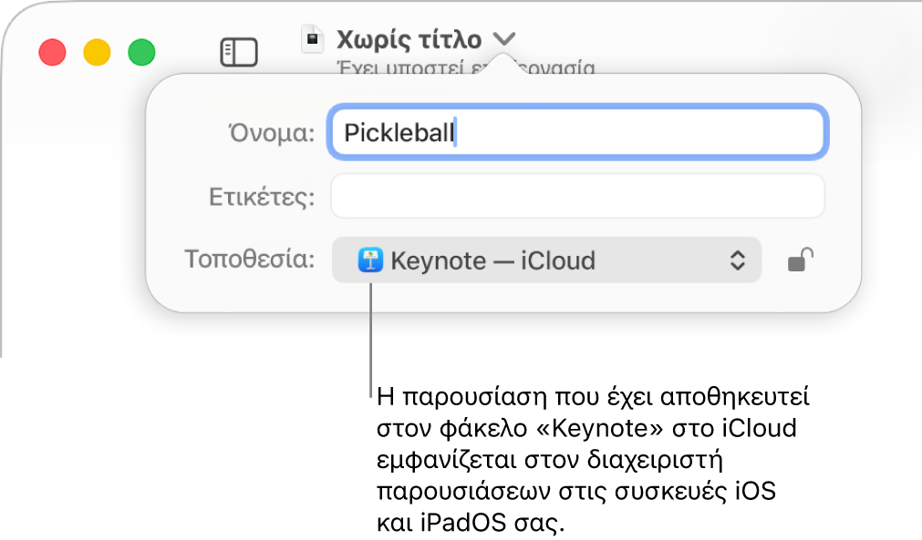This screenshot has width=922, height=540.
Task: Minimize the window with the yellow button
Action: coord(97,52)
